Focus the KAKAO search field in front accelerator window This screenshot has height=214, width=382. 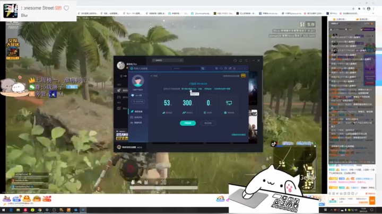186,68
